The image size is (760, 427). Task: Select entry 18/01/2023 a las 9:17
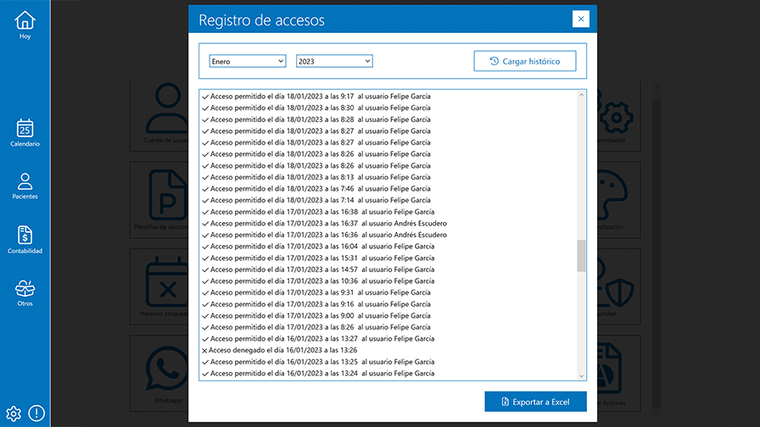(x=316, y=97)
